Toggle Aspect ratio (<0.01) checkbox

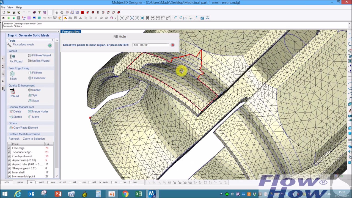click(9, 160)
